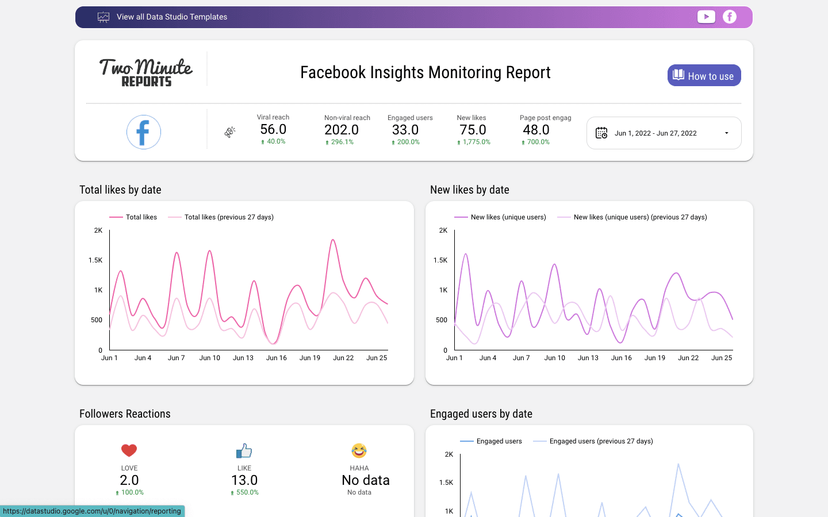
Task: Click the LIKE thumbs-up reaction icon
Action: pyautogui.click(x=244, y=450)
